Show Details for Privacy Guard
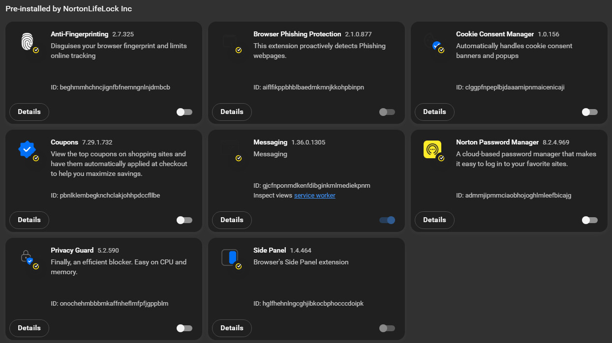The height and width of the screenshot is (343, 612). 29,328
